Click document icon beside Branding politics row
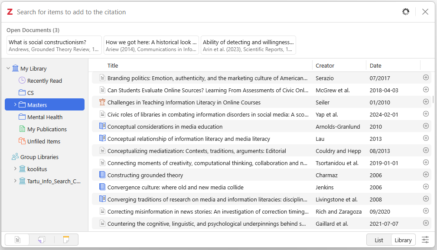This screenshot has height=250, width=437. pos(102,78)
